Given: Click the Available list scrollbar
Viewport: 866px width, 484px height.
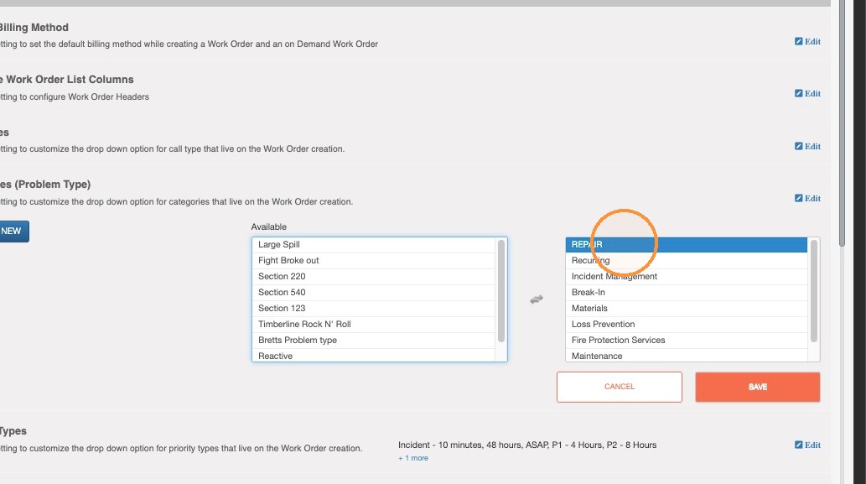Looking at the screenshot, I should (501, 290).
